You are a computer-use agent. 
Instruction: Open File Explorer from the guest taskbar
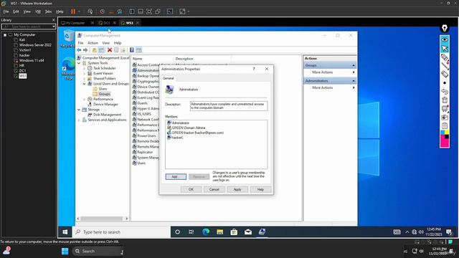(x=220, y=232)
